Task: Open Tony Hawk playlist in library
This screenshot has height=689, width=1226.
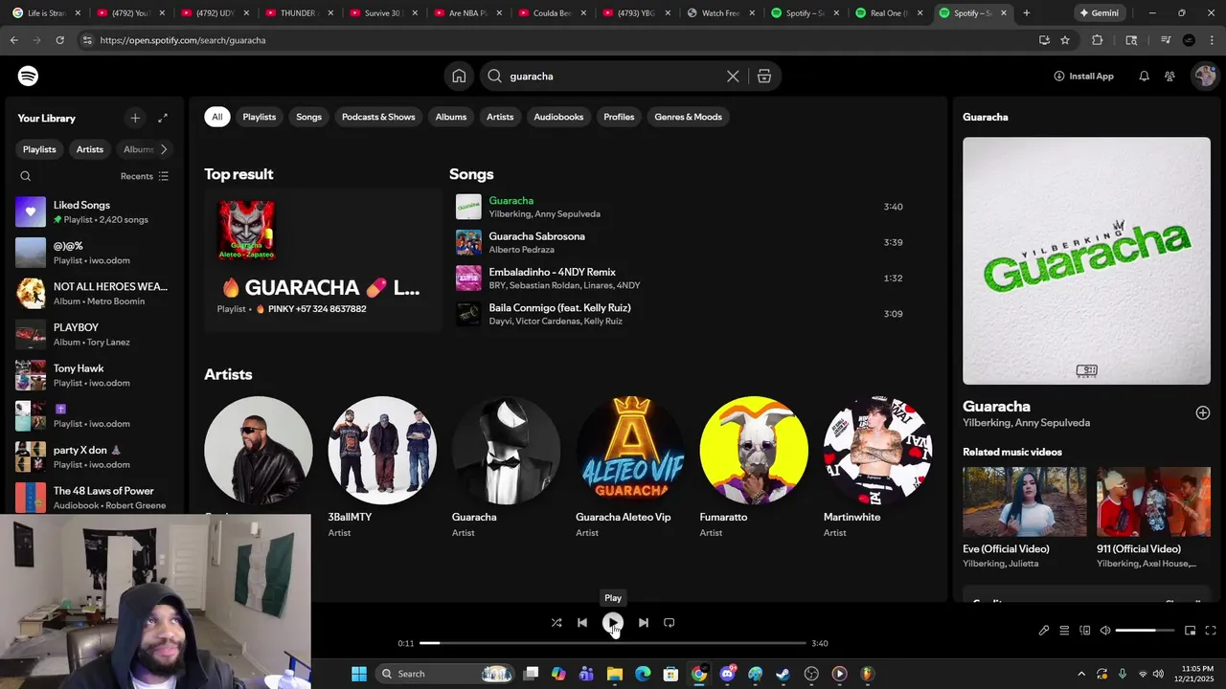Action: tap(94, 375)
